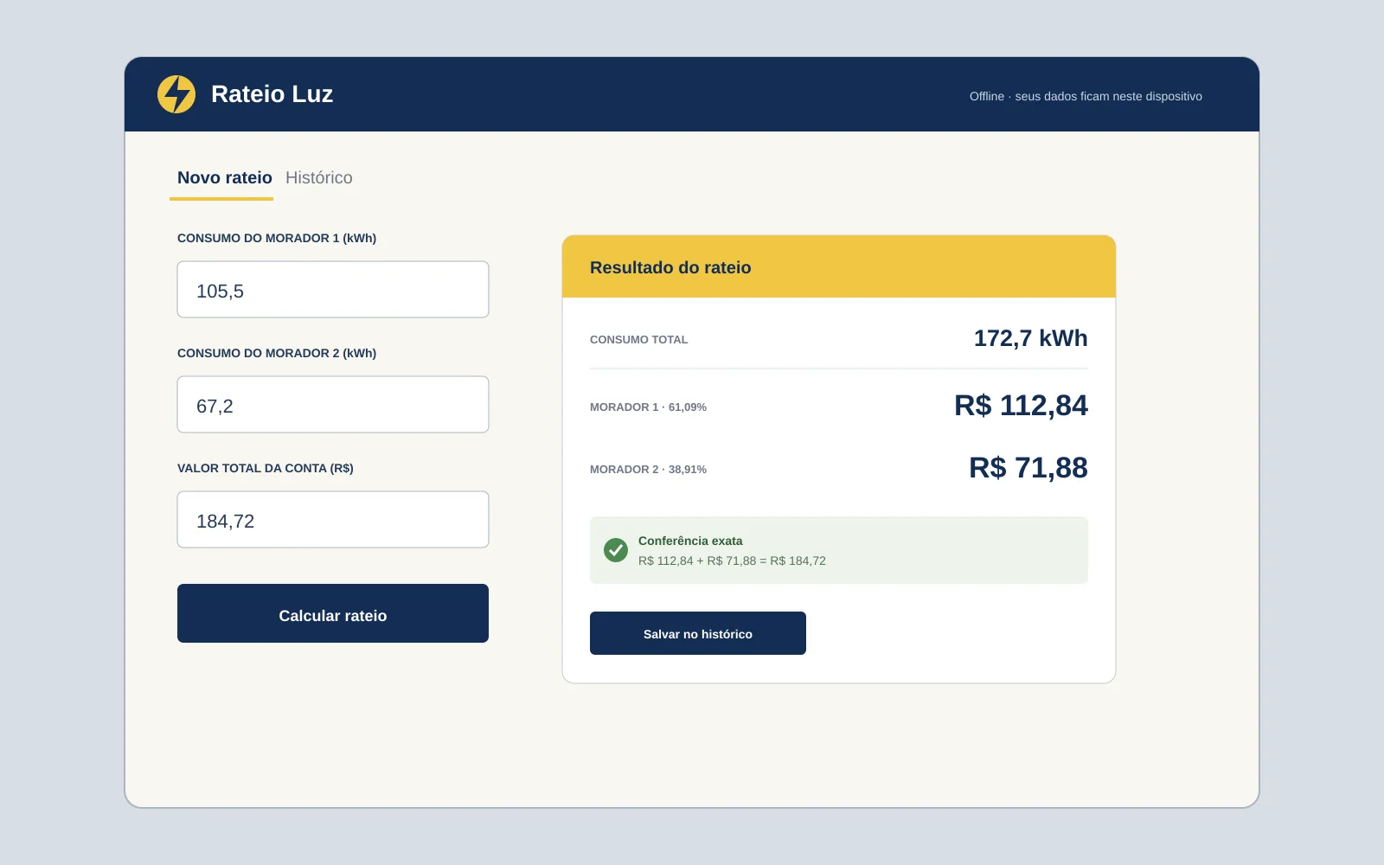The height and width of the screenshot is (865, 1384).
Task: Click the green check icon in Conferência exata
Action: [616, 550]
